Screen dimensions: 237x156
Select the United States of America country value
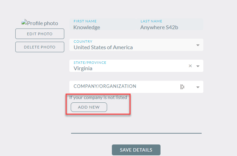point(103,47)
